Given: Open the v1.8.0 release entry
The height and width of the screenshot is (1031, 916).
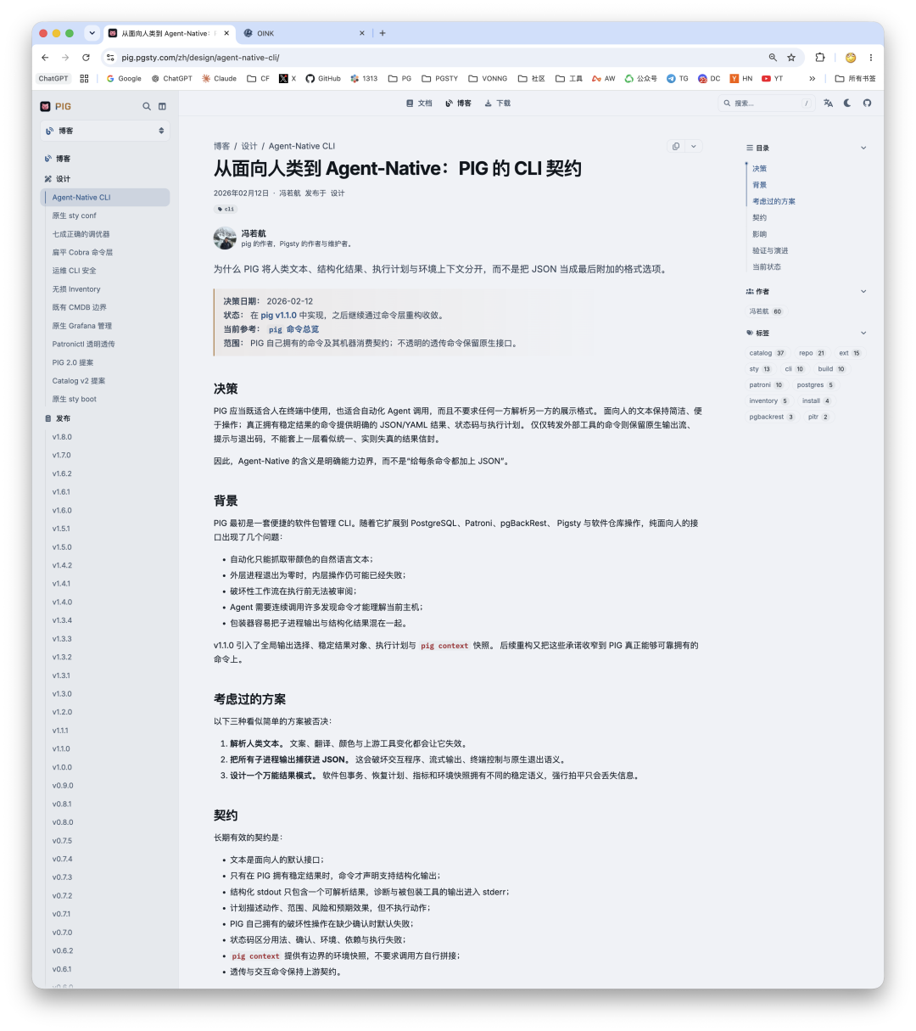Looking at the screenshot, I should point(62,437).
